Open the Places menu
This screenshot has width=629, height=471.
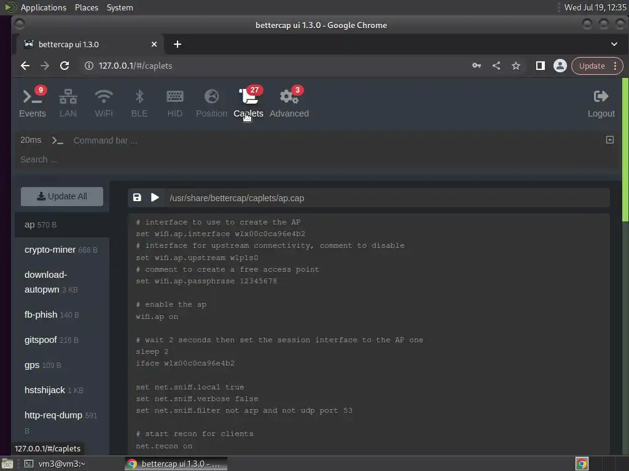86,7
